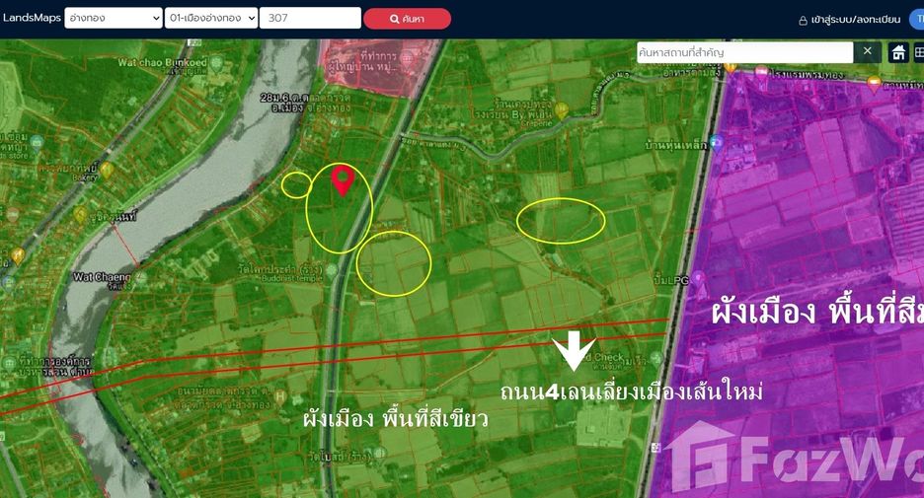The image size is (924, 498).
Task: Click the yellow food pin beside ชูชิคุณนท์
Action: click(x=80, y=214)
